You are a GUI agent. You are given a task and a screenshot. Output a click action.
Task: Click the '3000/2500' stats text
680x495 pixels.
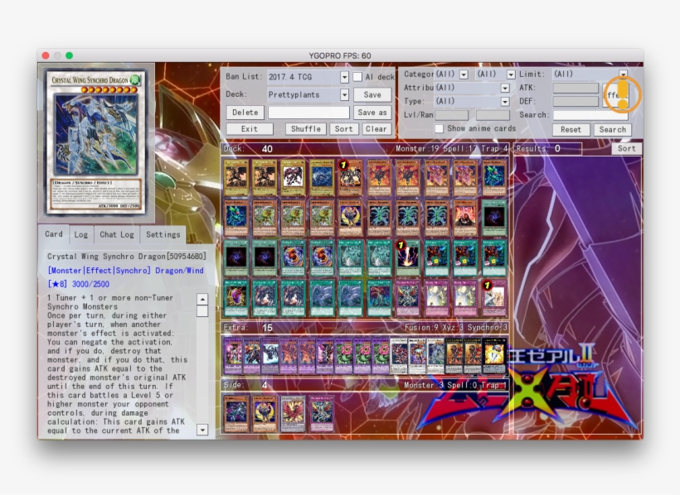click(90, 284)
